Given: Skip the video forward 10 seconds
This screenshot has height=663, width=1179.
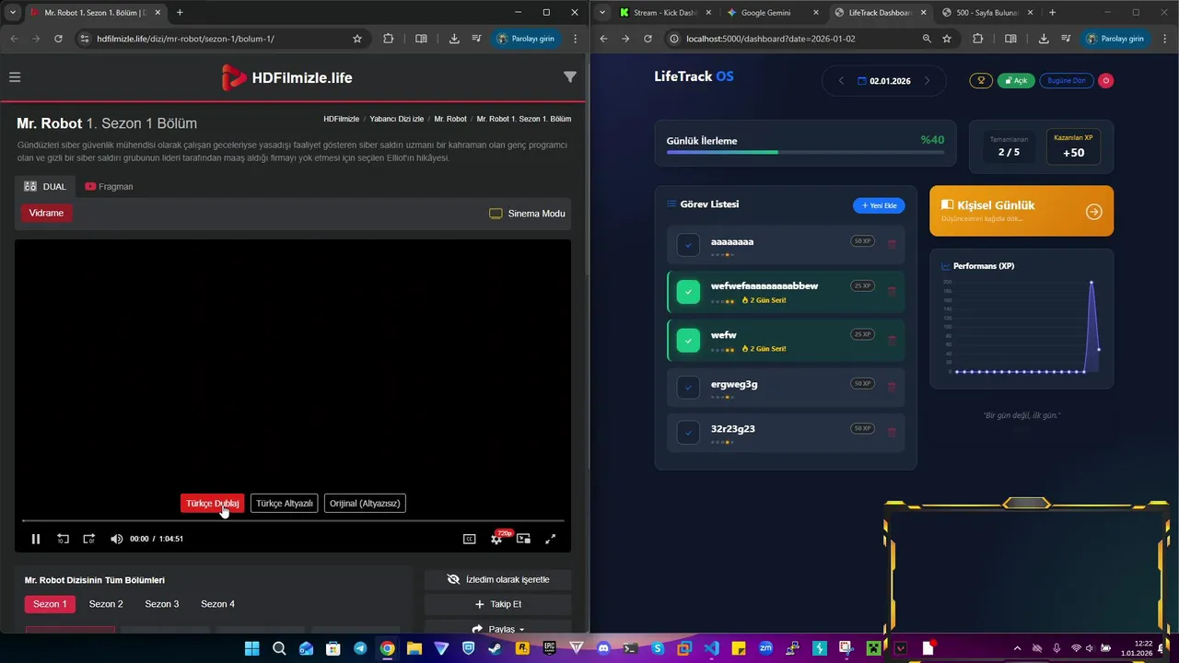Looking at the screenshot, I should coord(89,539).
